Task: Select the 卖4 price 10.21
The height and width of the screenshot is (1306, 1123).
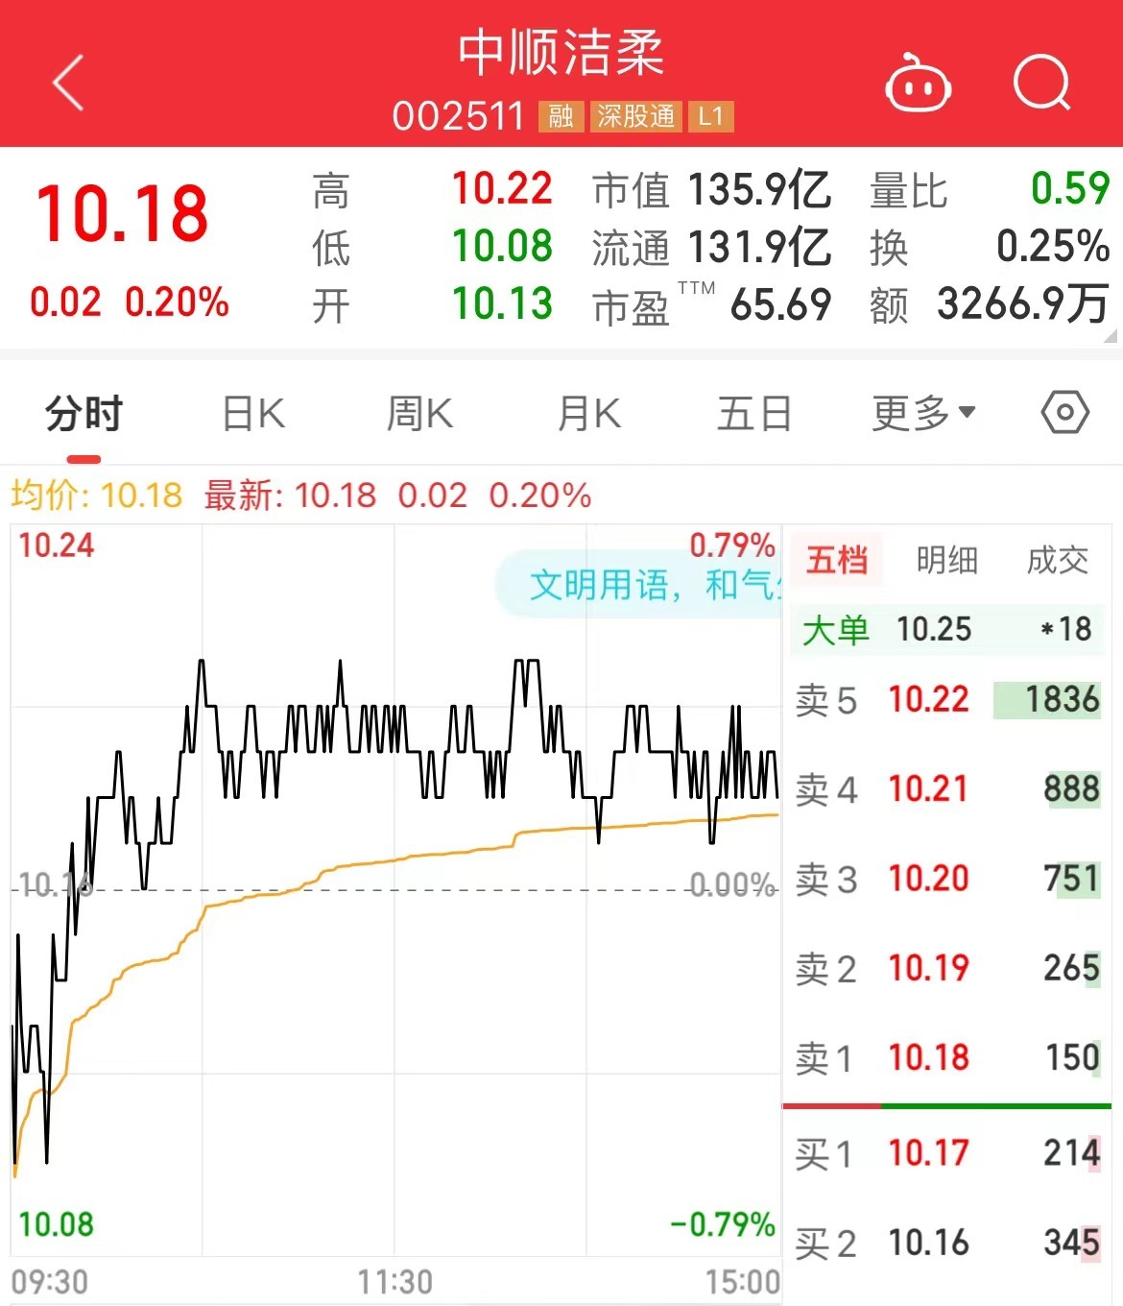Action: tap(928, 788)
